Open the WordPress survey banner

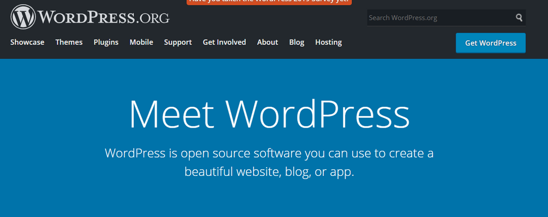[269, 2]
